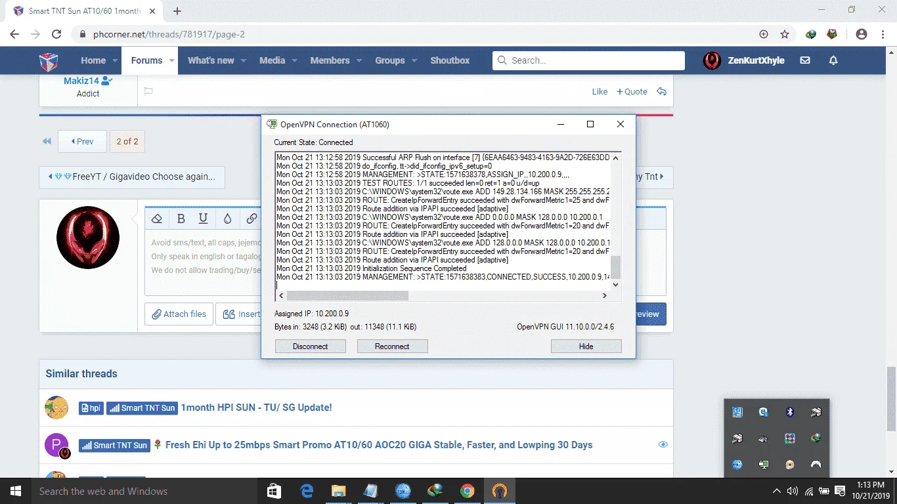Open the ZenKurtXhyle account menu
Viewport: 897px width, 504px height.
[756, 60]
